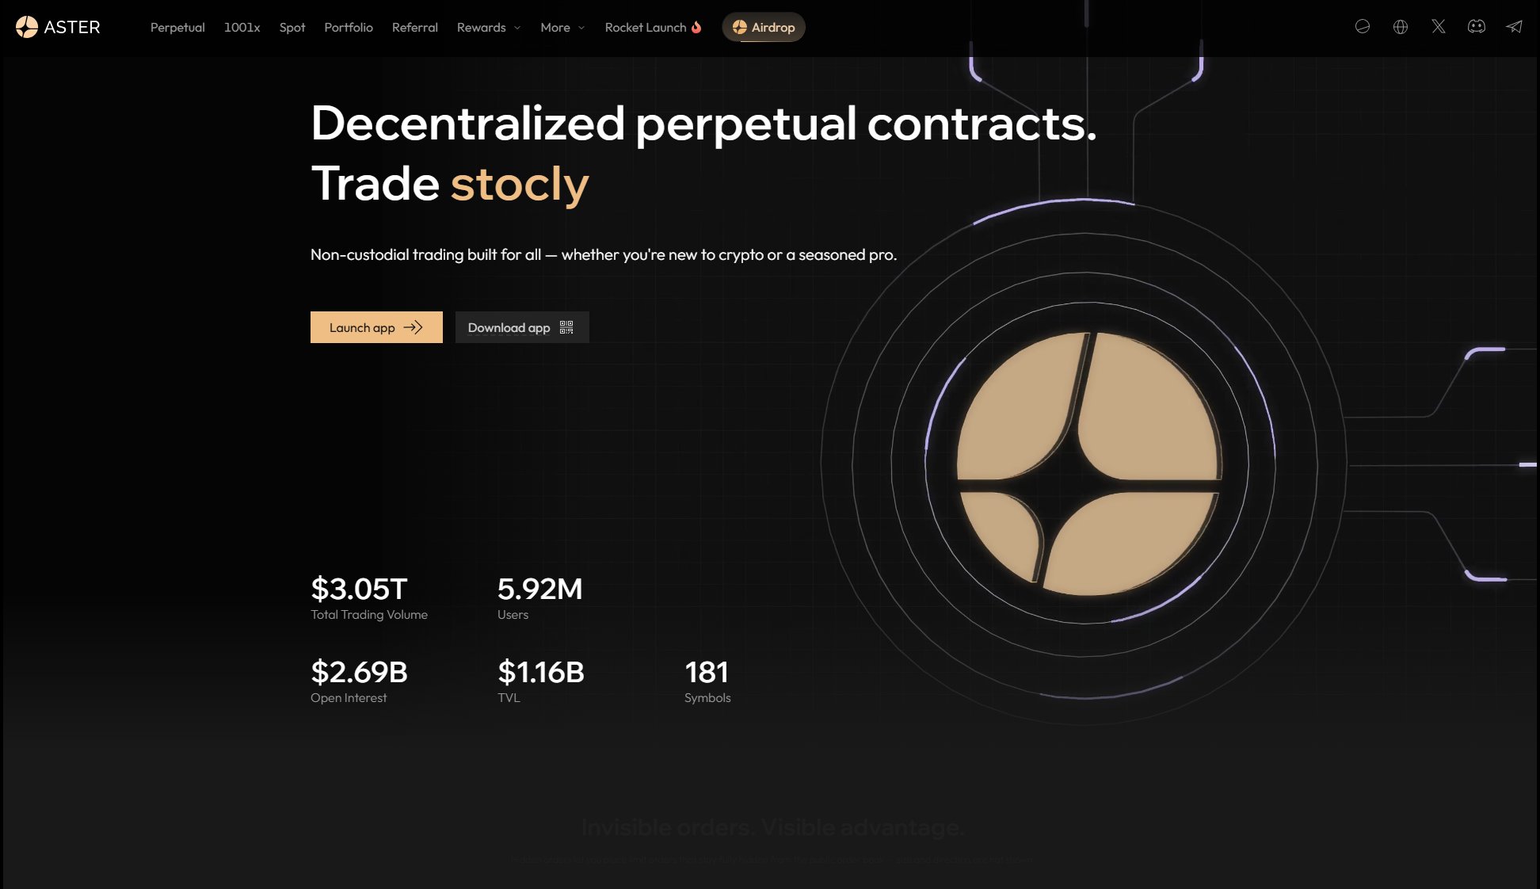Click the QR code icon on Download app

[566, 327]
